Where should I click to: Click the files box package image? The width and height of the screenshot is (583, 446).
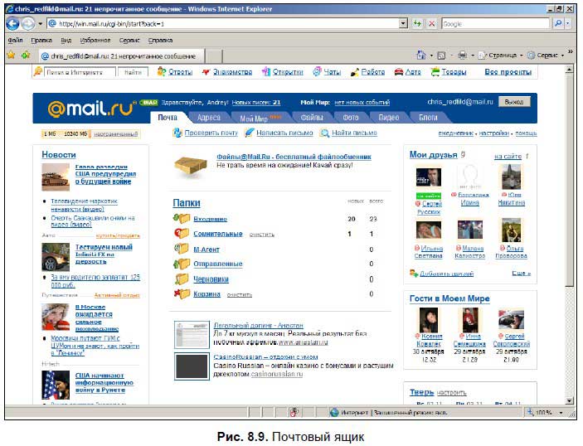pos(191,167)
